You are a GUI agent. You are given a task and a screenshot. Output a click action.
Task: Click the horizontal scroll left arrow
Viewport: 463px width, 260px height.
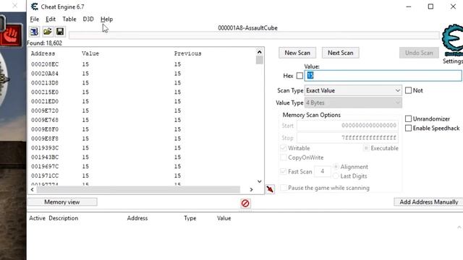(32, 189)
